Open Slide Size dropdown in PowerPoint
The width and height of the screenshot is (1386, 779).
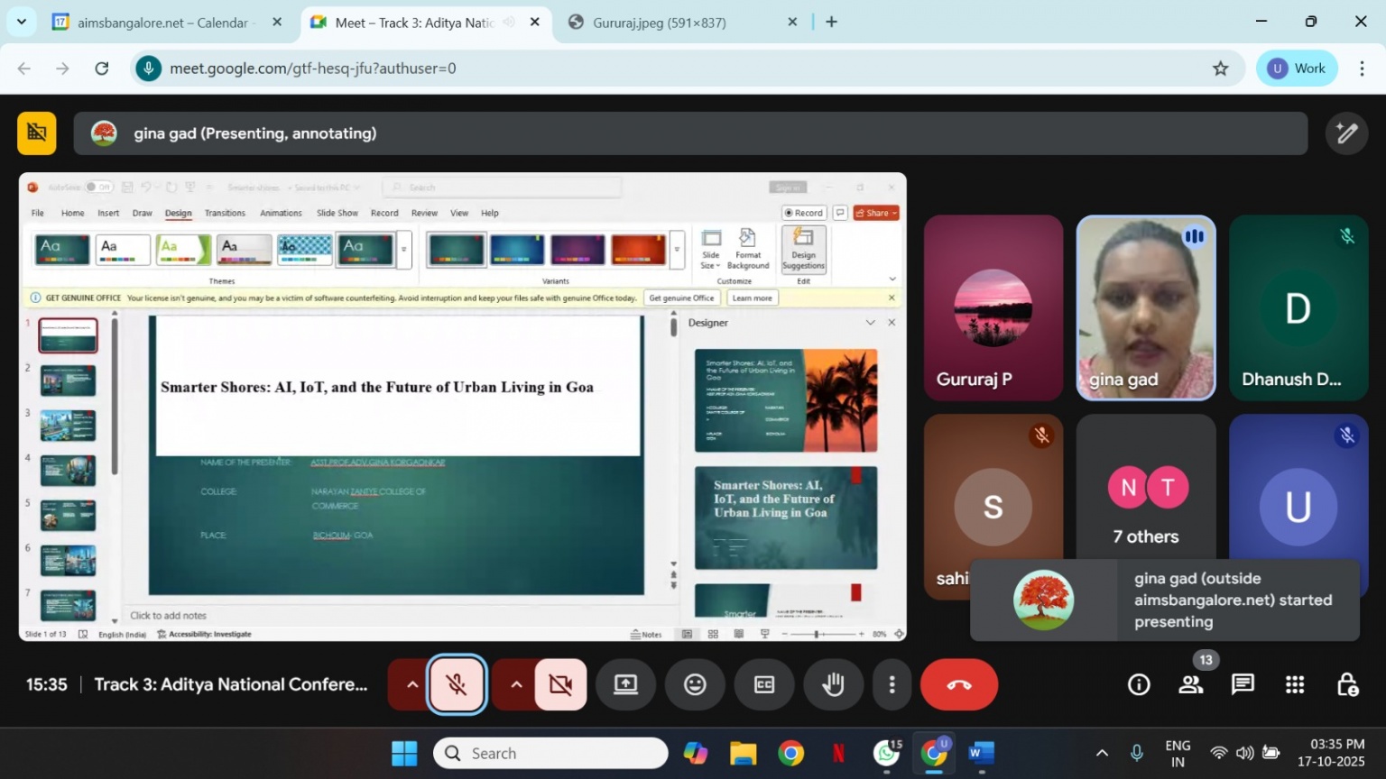[x=711, y=249]
